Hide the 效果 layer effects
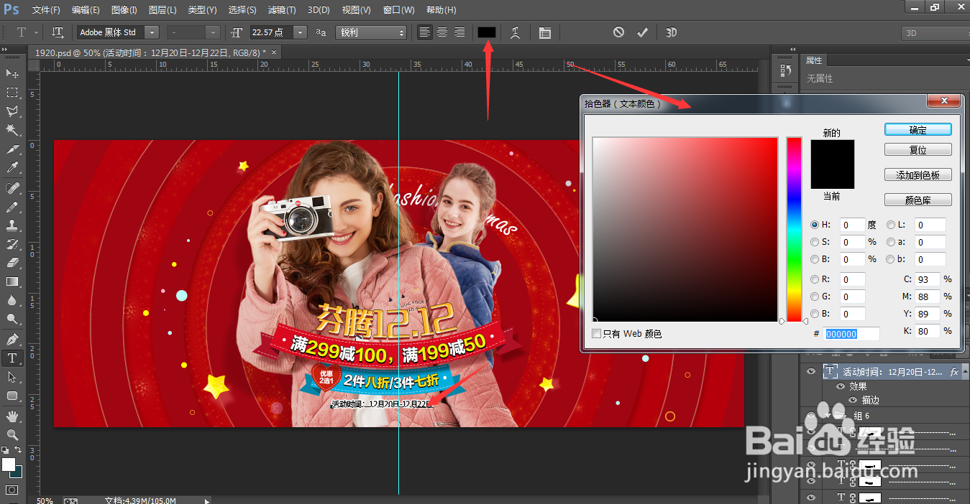This screenshot has height=504, width=970. click(839, 386)
